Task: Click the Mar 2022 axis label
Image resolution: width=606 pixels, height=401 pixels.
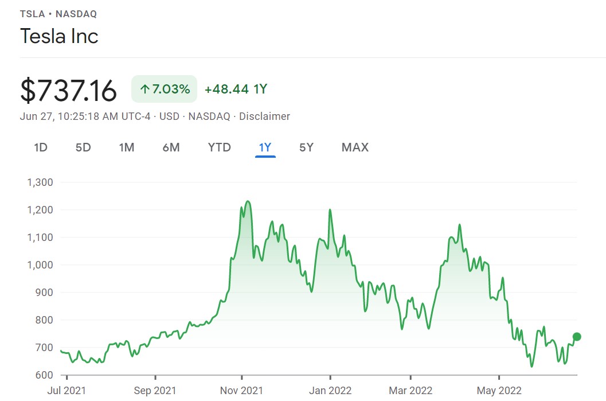Action: pyautogui.click(x=410, y=391)
